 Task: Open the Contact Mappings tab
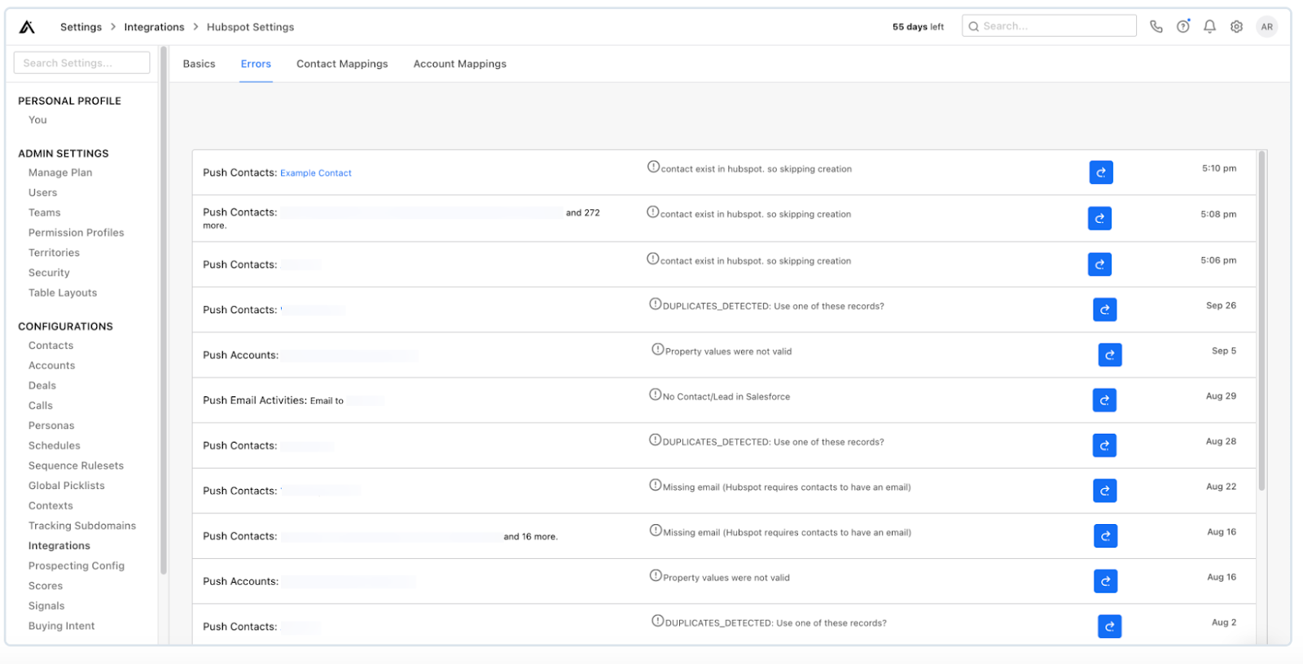[342, 63]
